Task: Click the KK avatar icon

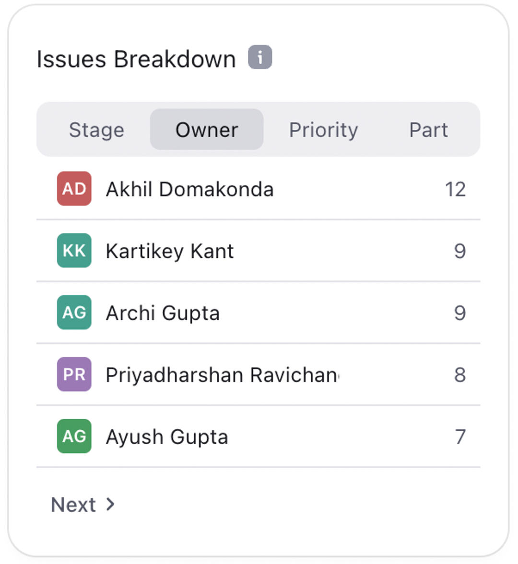Action: [x=74, y=251]
